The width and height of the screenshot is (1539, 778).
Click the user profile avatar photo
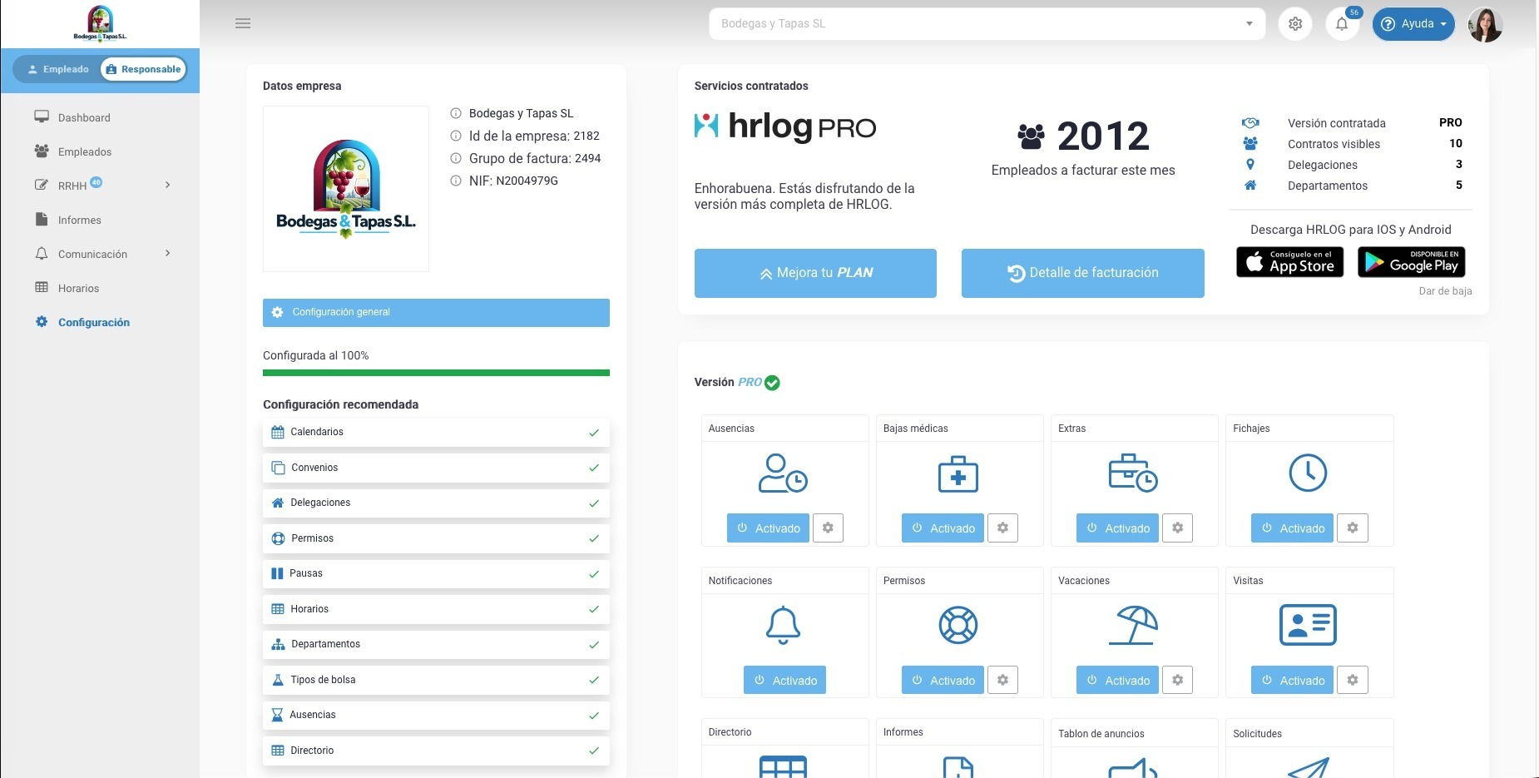[x=1485, y=24]
